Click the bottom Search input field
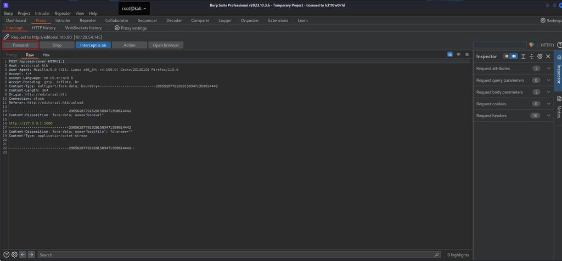The height and width of the screenshot is (261, 562). click(239, 254)
